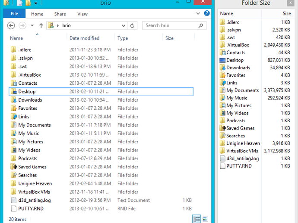Click the search magnifier icon
298x223 pixels.
201,25
